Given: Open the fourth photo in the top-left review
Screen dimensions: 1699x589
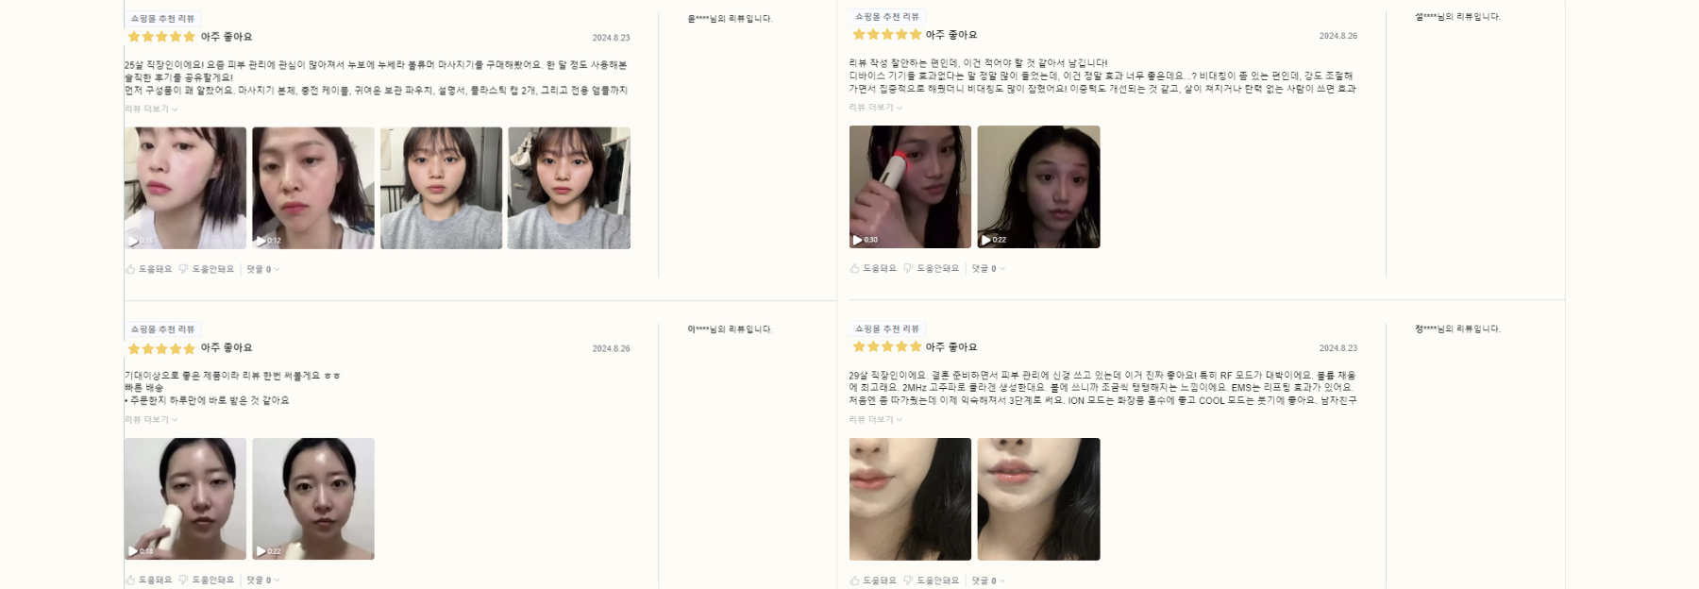Looking at the screenshot, I should click(568, 188).
